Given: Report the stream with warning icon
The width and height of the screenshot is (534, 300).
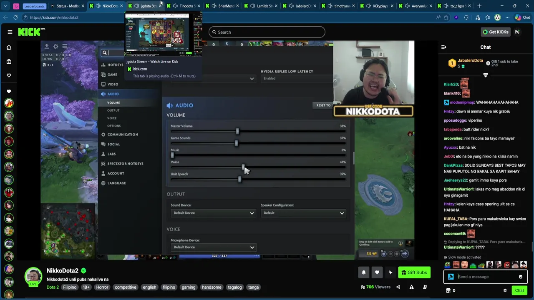Looking at the screenshot, I should 411,287.
